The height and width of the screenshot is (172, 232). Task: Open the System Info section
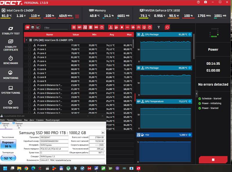coord(11,105)
